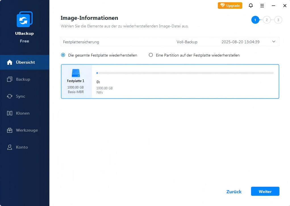
Task: Click the D: partition usage bar
Action: coord(185,73)
